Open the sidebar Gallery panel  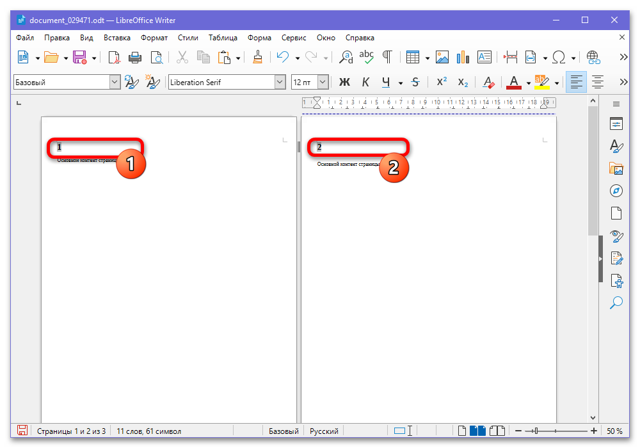pyautogui.click(x=616, y=168)
